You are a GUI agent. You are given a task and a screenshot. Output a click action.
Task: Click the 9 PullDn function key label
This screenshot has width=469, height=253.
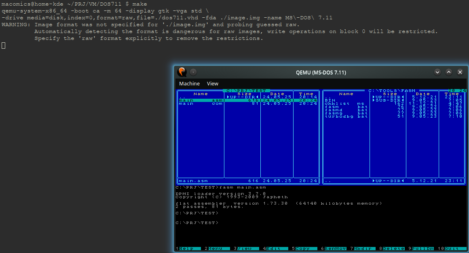[421, 249]
